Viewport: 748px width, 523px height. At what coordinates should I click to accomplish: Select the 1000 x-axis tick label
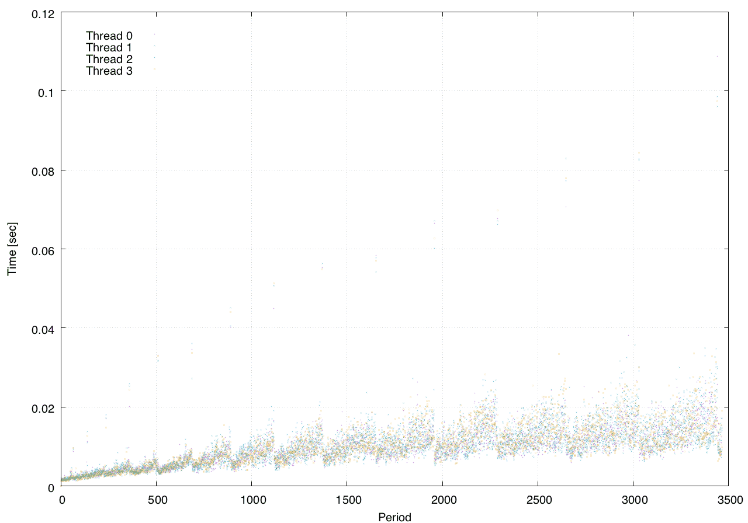coord(251,500)
